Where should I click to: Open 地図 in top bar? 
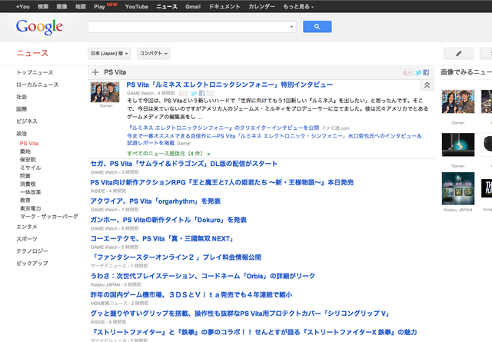point(80,6)
